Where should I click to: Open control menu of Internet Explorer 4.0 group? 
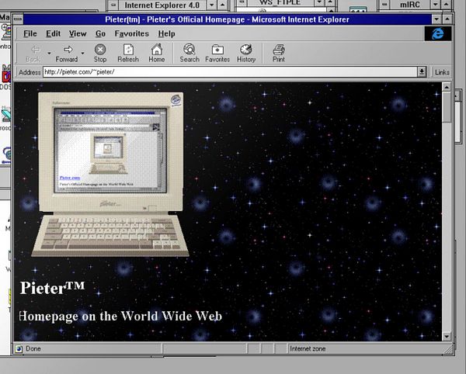pyautogui.click(x=113, y=5)
